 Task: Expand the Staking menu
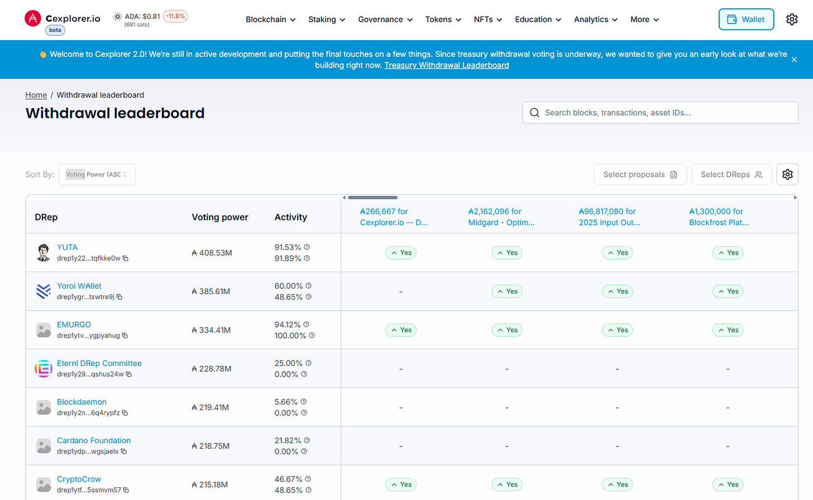(x=327, y=20)
